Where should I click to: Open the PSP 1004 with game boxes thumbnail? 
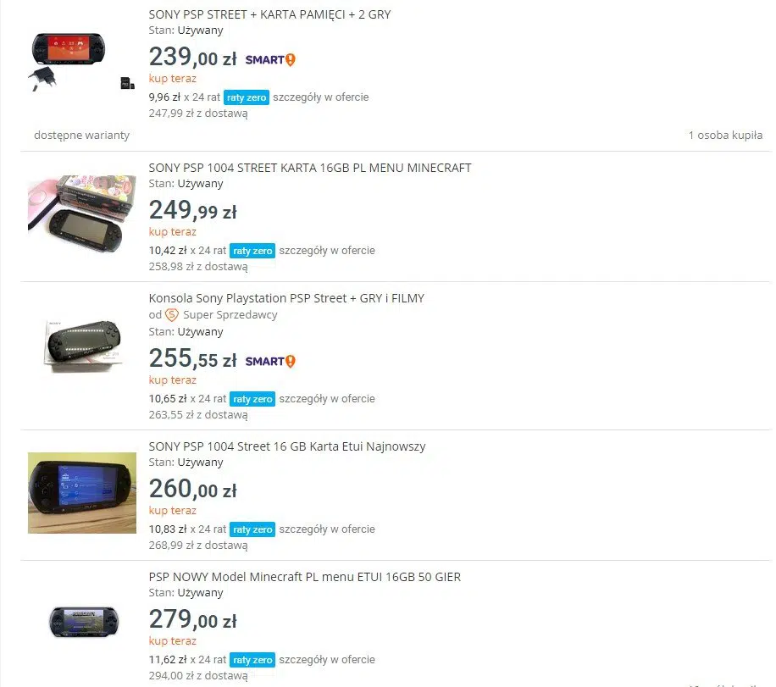click(x=82, y=213)
